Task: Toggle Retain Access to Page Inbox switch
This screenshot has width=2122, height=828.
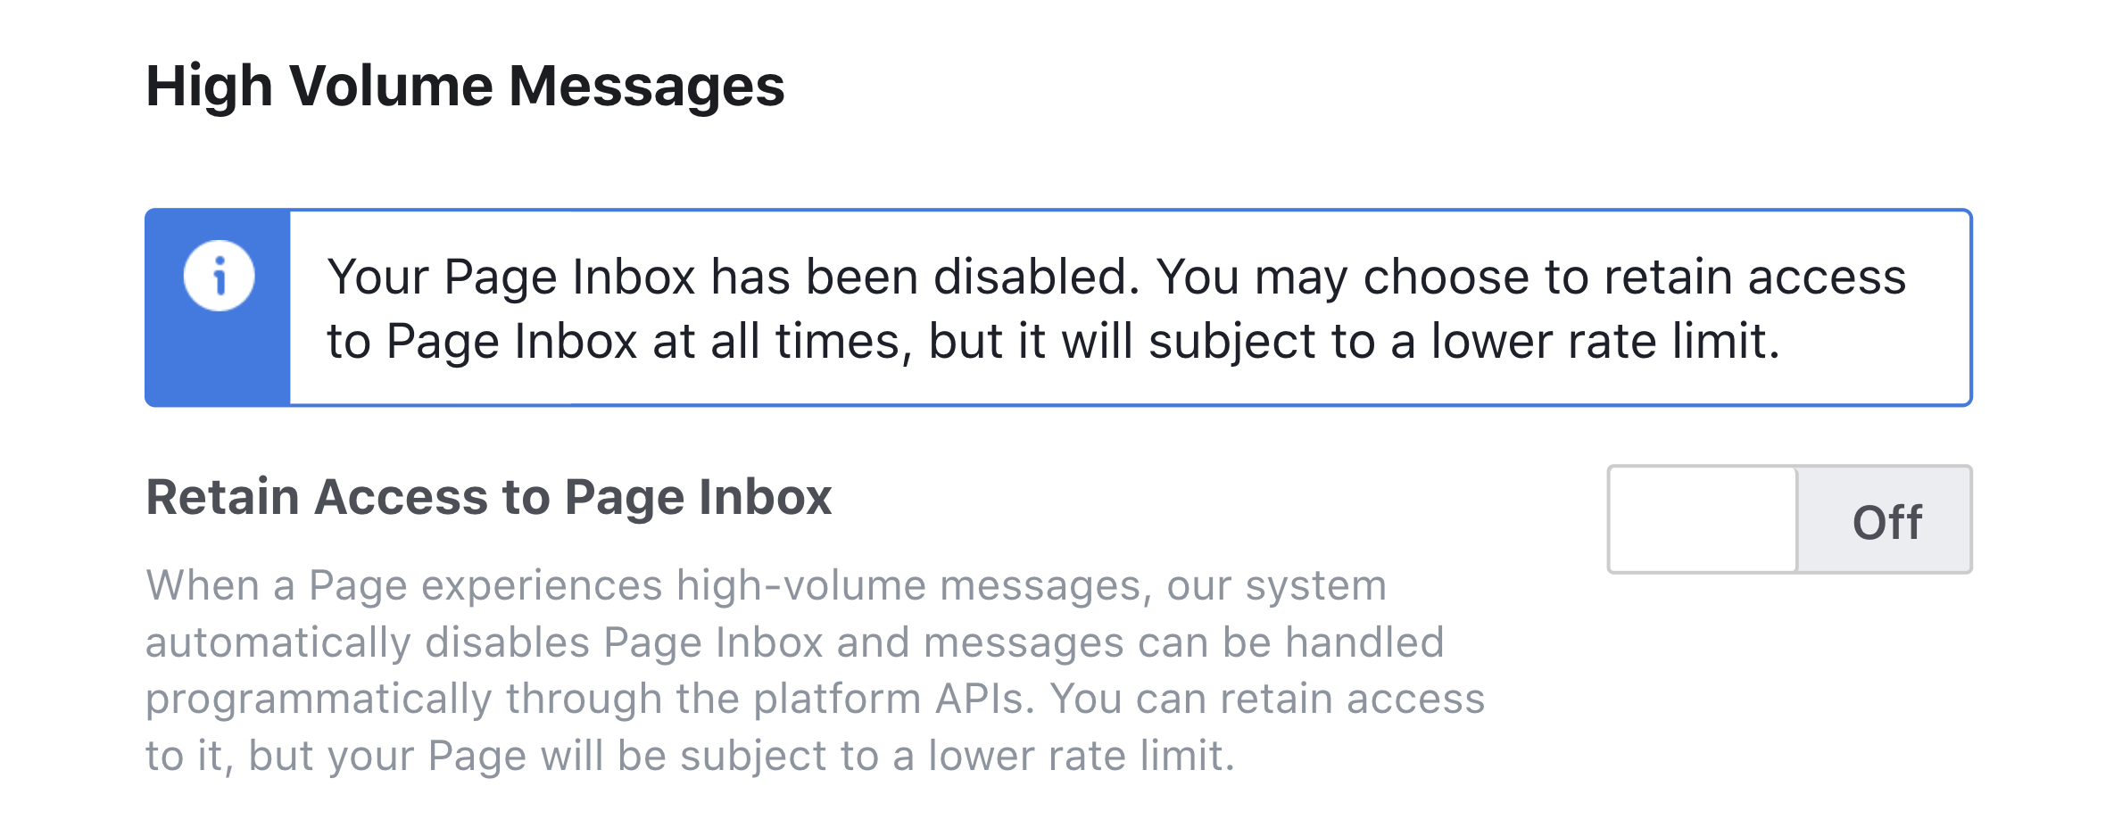Action: click(1789, 519)
